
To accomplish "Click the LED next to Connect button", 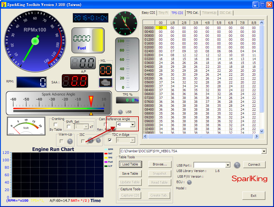I will 237,165.
